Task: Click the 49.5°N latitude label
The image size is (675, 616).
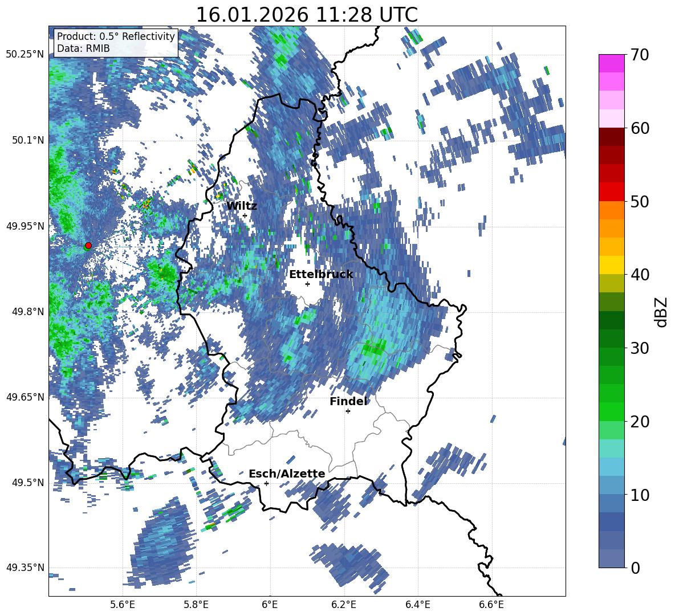Action: 28,483
